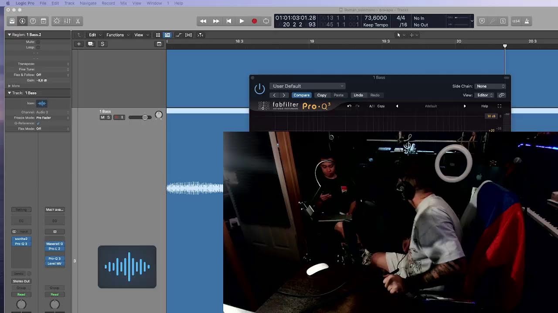Screen dimensions: 558x313
Task: Open the Side Chain None dropdown
Action: [x=490, y=86]
